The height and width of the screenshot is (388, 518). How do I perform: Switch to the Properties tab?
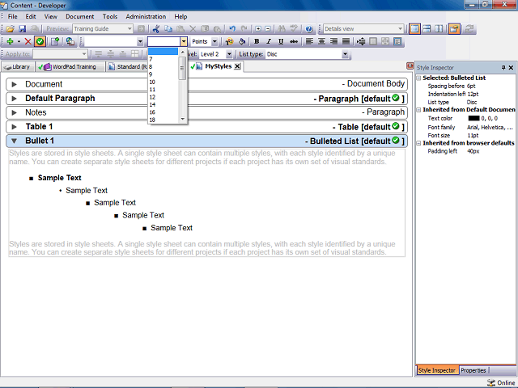point(473,370)
